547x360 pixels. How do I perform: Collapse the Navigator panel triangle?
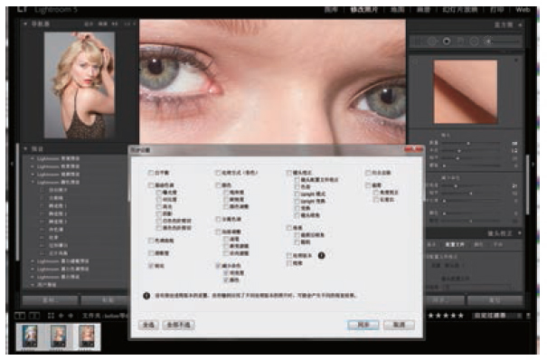click(25, 24)
